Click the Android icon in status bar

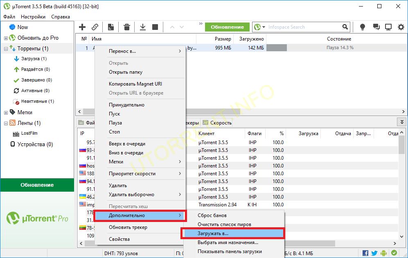click(383, 253)
